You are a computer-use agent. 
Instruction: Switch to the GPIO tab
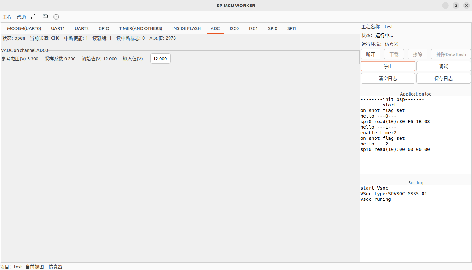tap(104, 28)
